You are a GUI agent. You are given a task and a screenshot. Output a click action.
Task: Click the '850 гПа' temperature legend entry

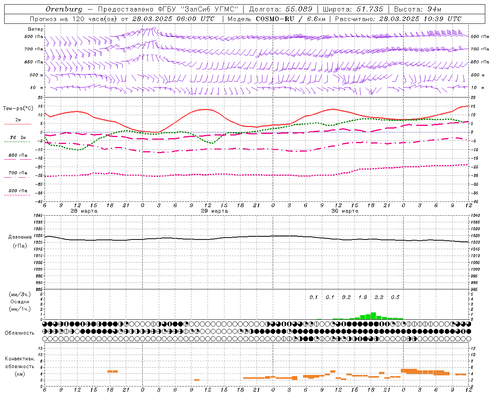click(18, 155)
